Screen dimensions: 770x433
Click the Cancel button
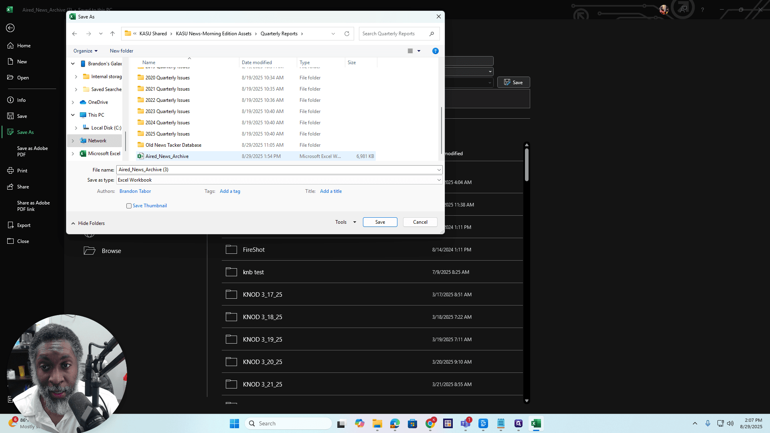click(x=420, y=222)
